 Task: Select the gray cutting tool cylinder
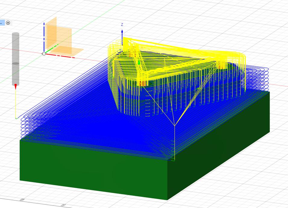[16, 59]
